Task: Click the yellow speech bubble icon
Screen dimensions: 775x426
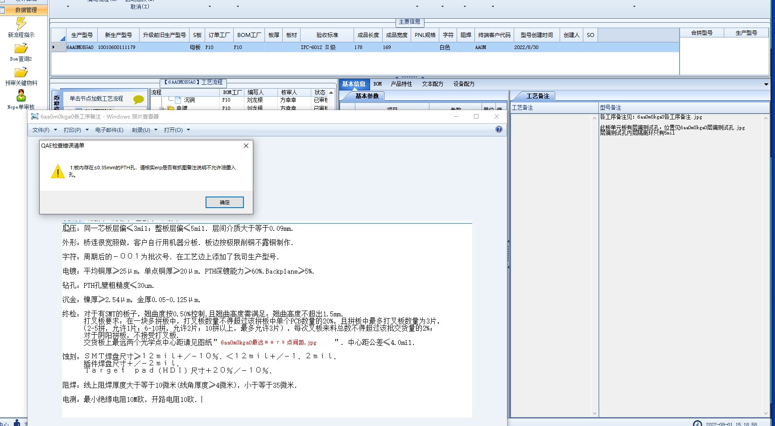Action: [x=139, y=100]
